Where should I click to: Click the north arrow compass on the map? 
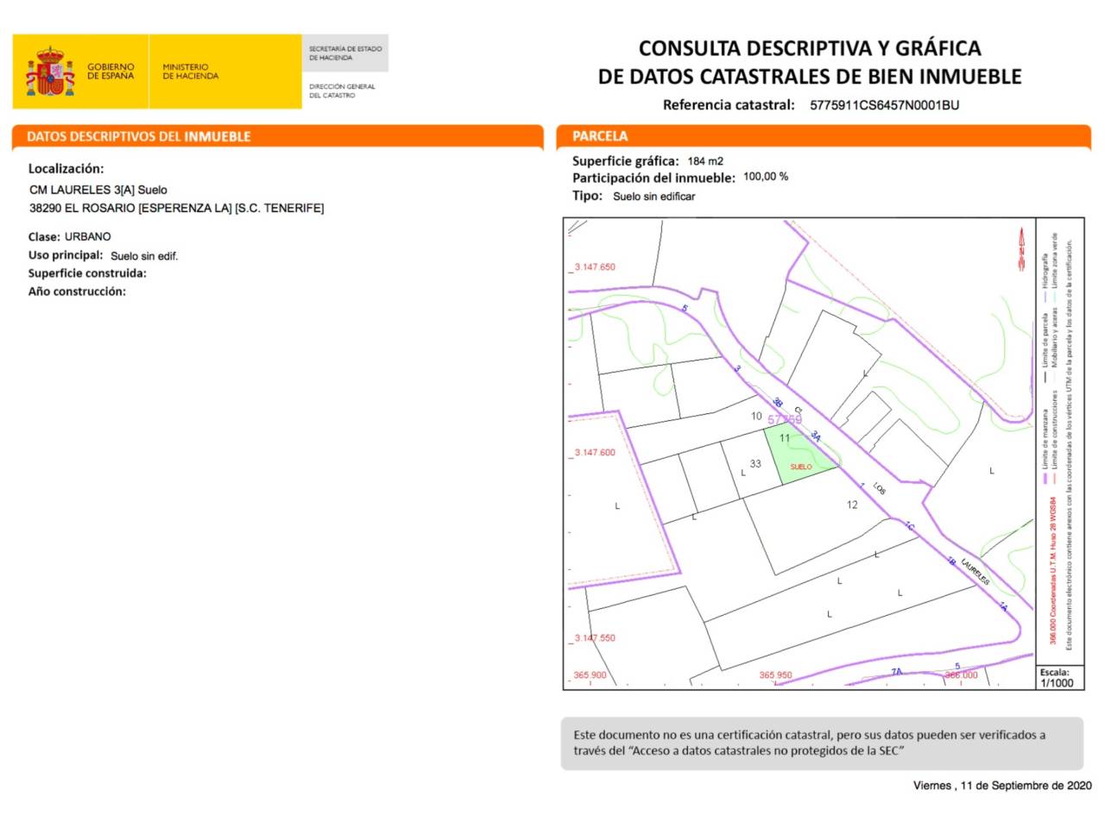coord(1022,250)
